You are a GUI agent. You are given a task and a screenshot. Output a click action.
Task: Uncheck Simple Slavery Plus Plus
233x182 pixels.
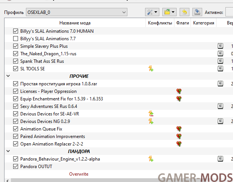click(15, 46)
